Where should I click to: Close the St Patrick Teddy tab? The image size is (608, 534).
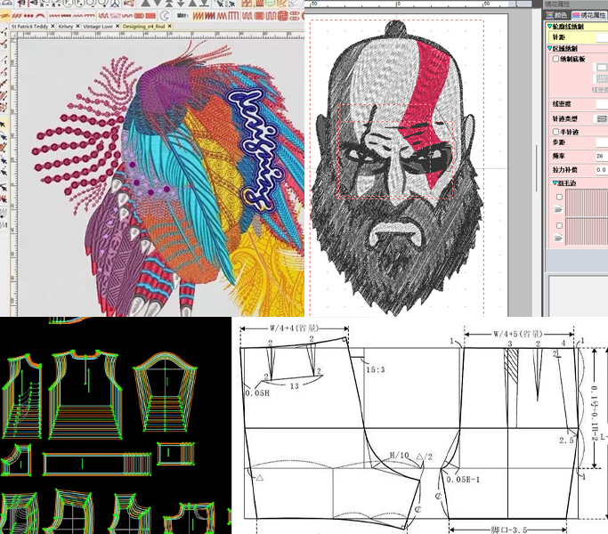pyautogui.click(x=53, y=26)
